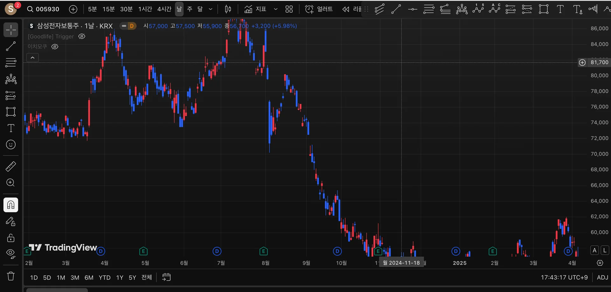
Task: Toggle the magnet mode icon
Action: (x=11, y=205)
